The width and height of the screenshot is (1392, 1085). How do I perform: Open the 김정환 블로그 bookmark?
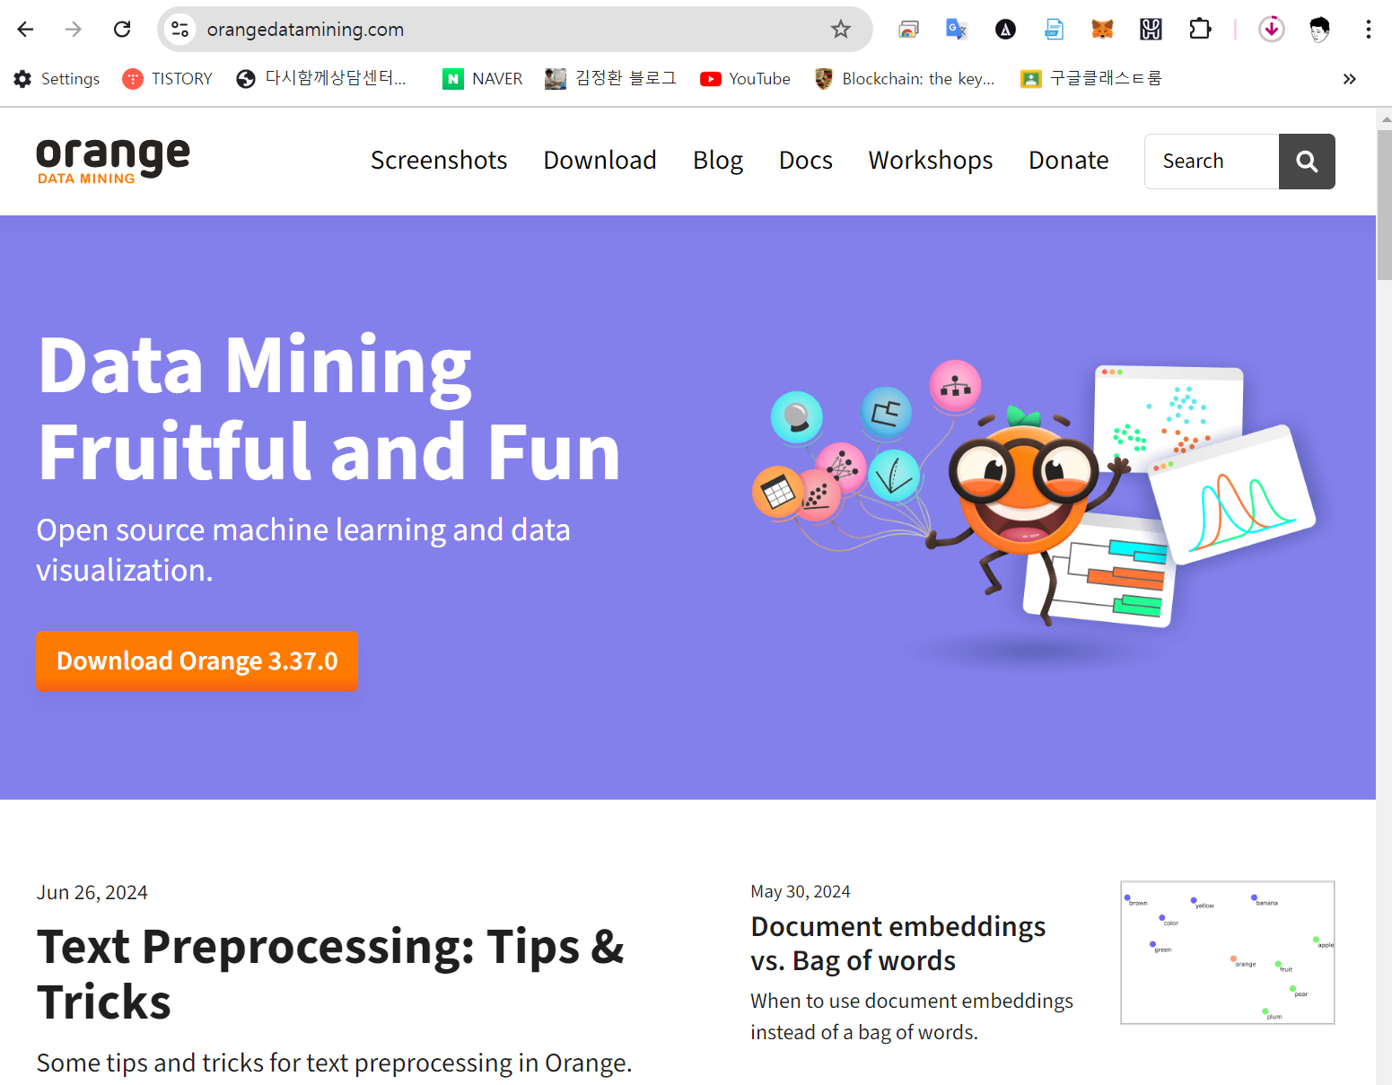coord(610,79)
